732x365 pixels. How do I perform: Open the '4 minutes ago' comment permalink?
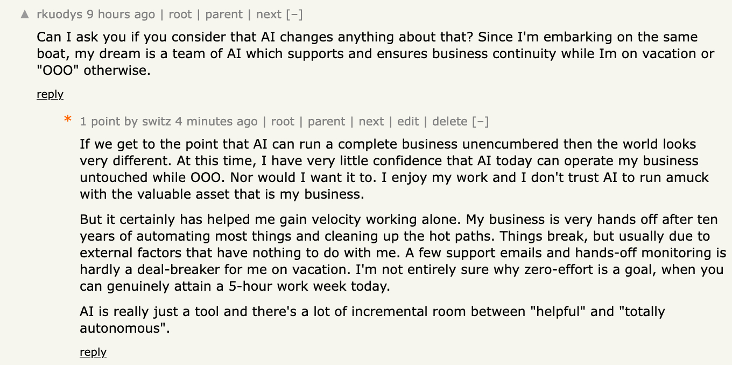(x=216, y=122)
